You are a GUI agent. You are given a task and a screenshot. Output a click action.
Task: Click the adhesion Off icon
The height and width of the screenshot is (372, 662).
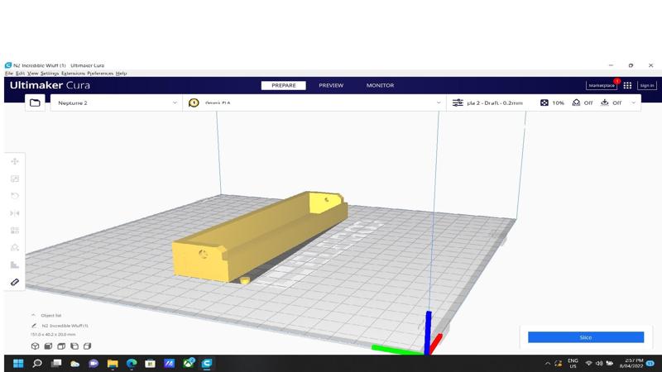pyautogui.click(x=605, y=103)
